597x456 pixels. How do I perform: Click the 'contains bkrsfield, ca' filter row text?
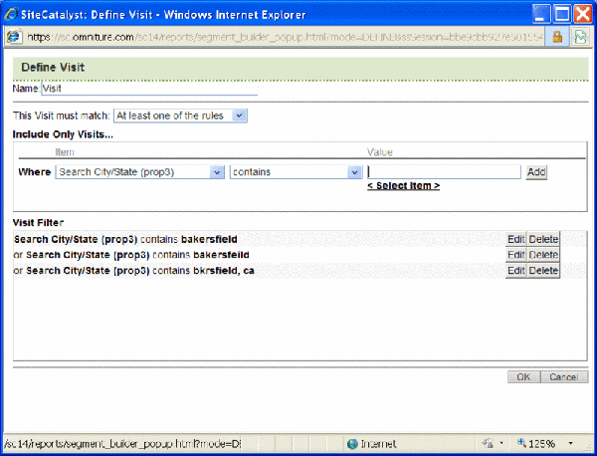pyautogui.click(x=133, y=271)
